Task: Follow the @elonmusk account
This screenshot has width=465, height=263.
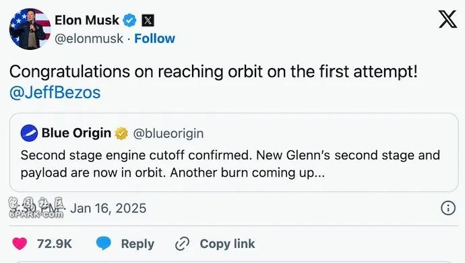Action: (x=154, y=38)
